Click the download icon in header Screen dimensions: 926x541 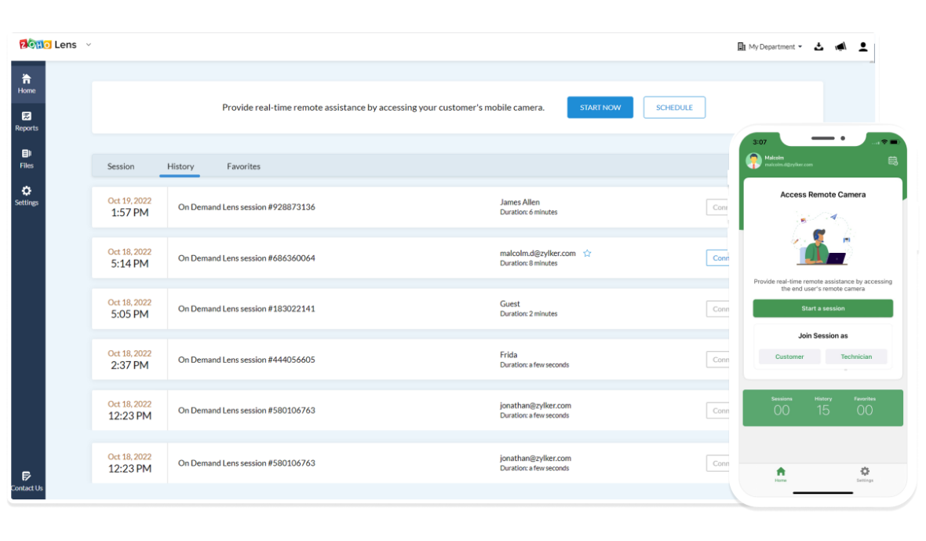pyautogui.click(x=818, y=46)
